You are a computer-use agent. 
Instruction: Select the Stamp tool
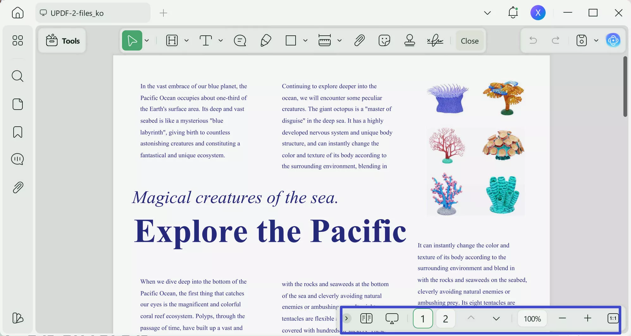(x=410, y=40)
